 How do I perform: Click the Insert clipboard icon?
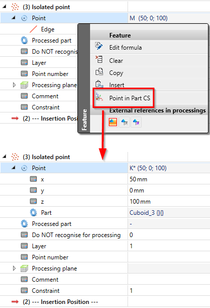click(99, 84)
